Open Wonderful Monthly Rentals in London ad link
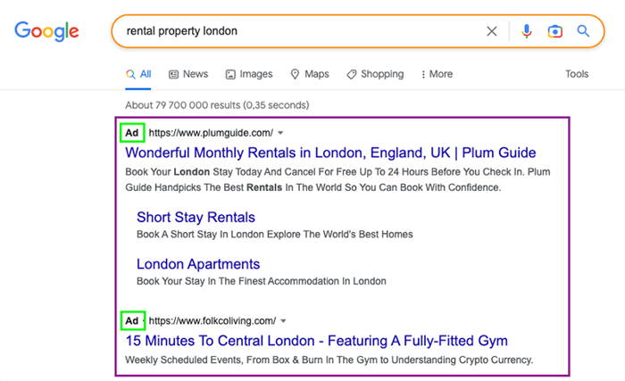Viewport: 625px width, 381px height. [x=330, y=153]
